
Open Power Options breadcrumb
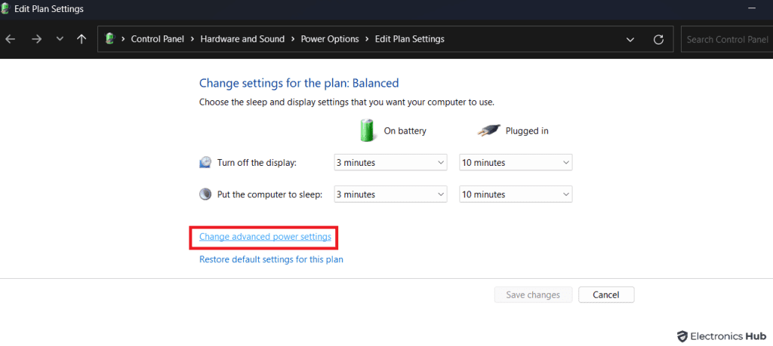[x=330, y=39]
